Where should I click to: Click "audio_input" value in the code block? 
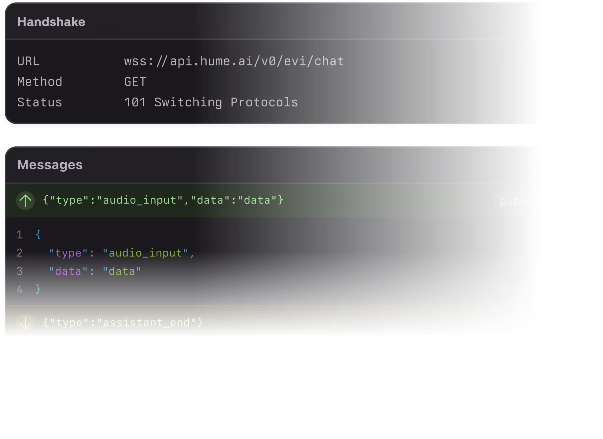[x=145, y=253]
